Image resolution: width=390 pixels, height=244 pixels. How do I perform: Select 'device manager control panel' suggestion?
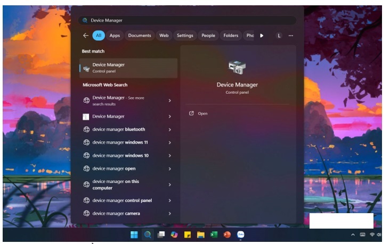click(128, 200)
